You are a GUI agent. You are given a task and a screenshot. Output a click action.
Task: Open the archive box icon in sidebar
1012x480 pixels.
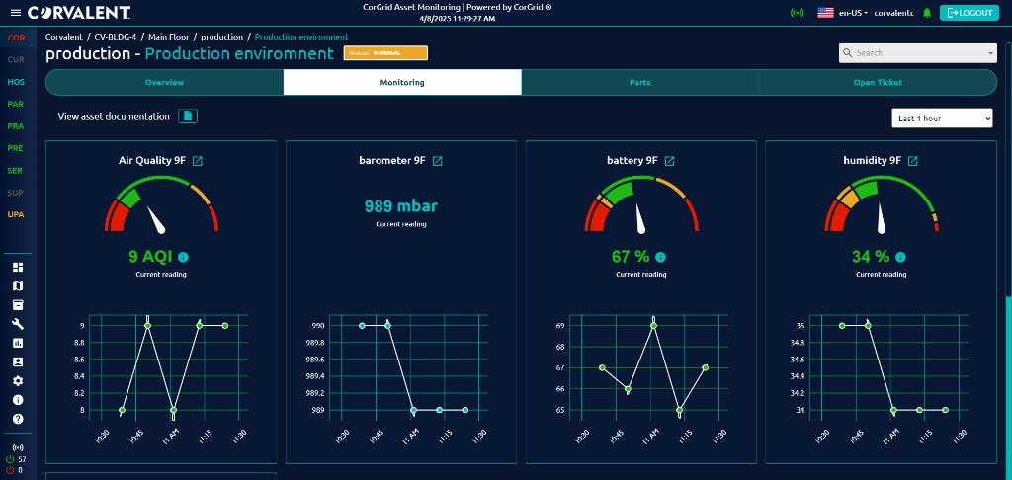[18, 305]
